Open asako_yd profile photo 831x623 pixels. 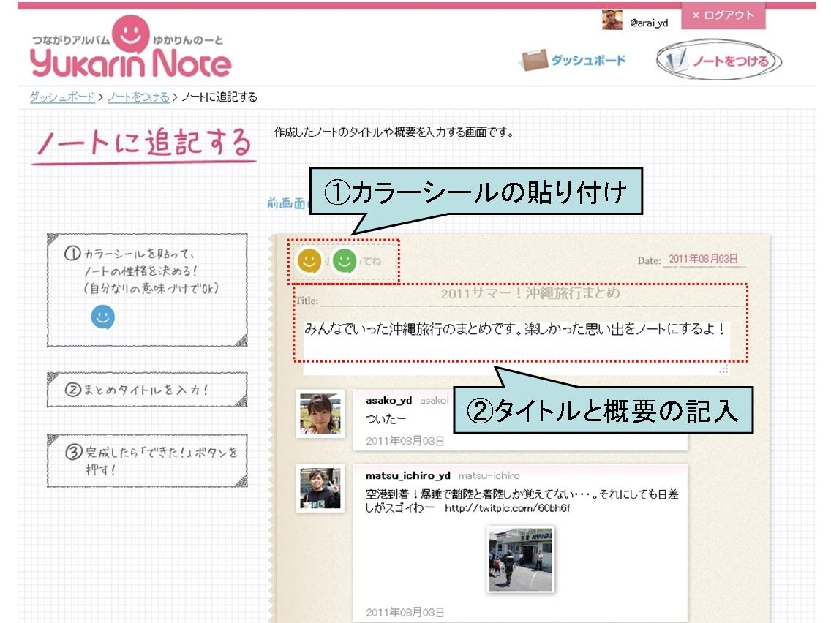click(320, 414)
